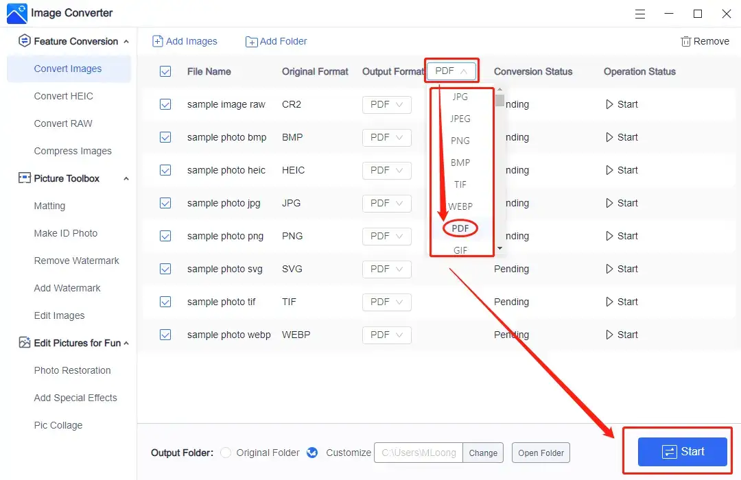
Task: Choose PNG from the format dropdown list
Action: [460, 141]
